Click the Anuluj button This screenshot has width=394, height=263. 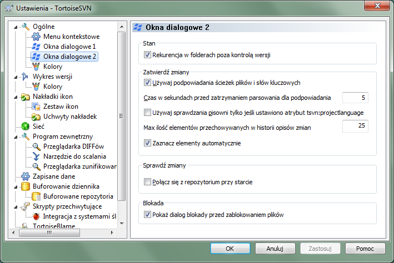point(275,249)
